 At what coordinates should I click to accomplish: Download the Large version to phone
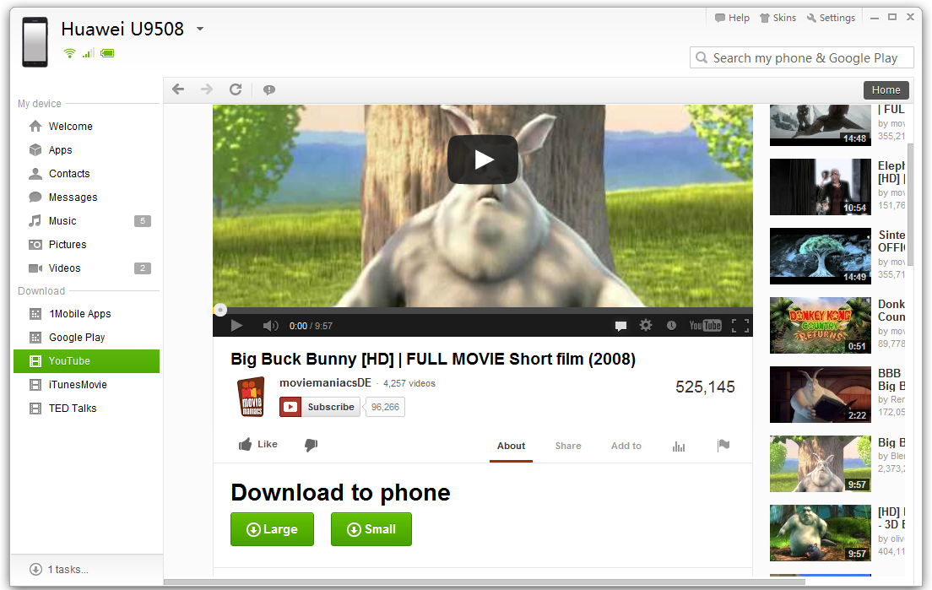coord(272,528)
